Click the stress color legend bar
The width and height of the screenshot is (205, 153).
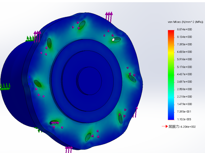(171, 75)
